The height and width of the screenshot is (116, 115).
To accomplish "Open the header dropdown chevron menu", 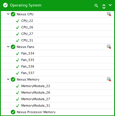I will [110, 5].
